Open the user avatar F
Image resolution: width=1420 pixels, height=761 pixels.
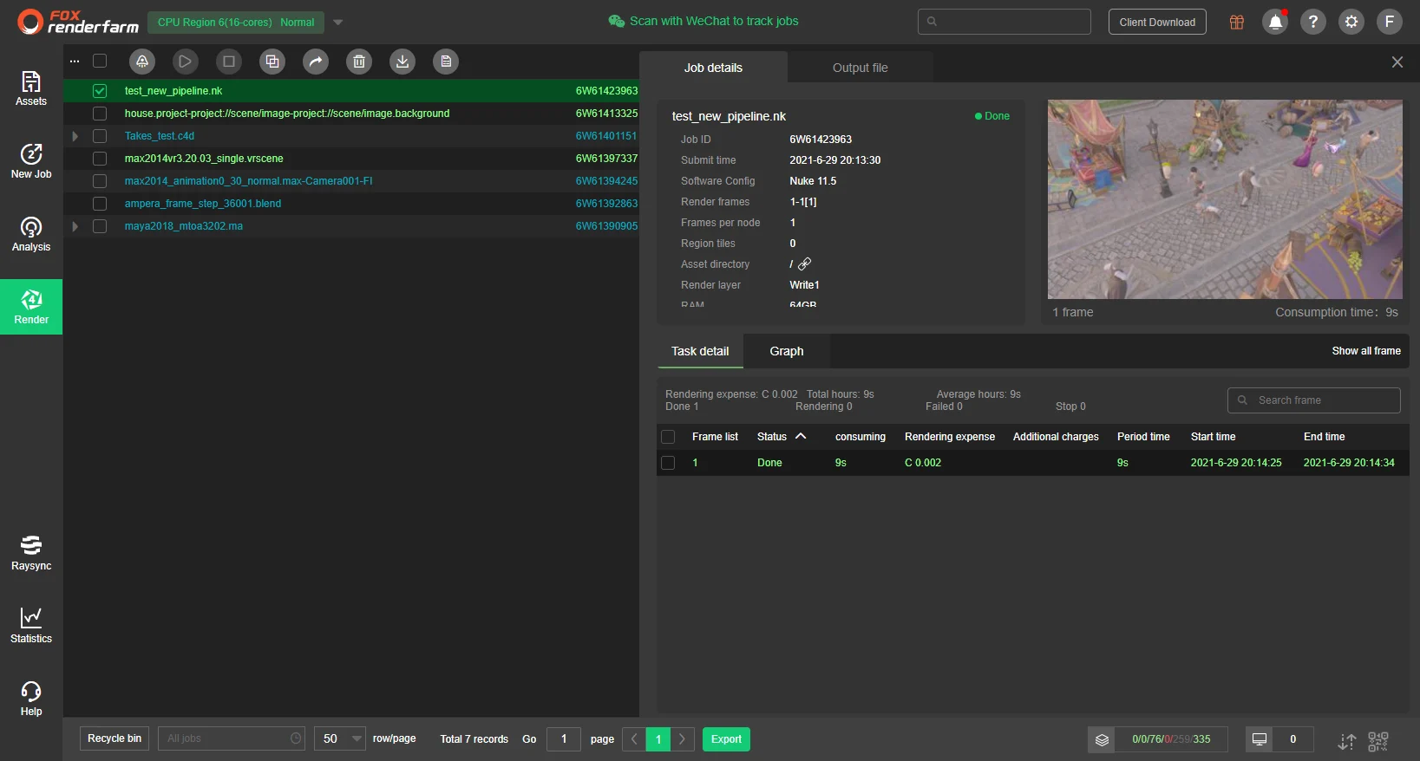tap(1390, 22)
